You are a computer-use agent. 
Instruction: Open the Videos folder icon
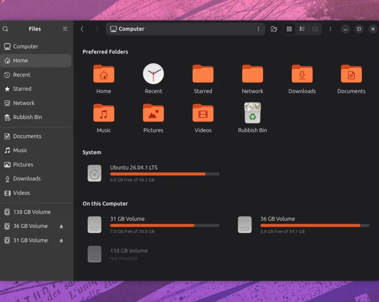pos(203,113)
